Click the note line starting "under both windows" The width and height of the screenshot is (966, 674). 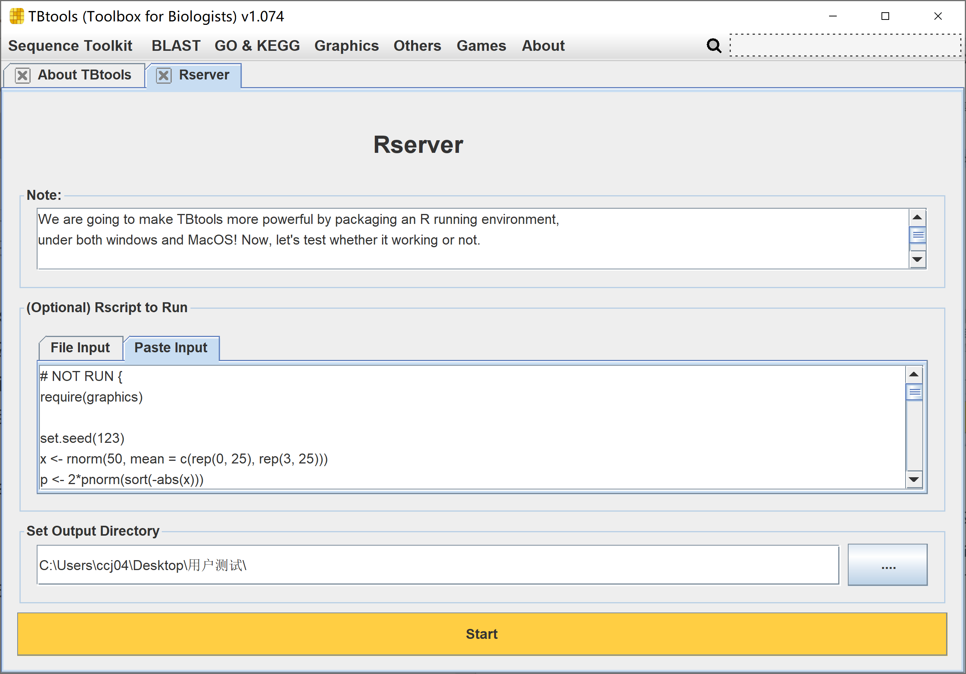point(259,240)
